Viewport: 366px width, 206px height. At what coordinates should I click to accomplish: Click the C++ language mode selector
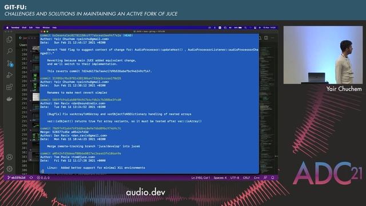[x=257, y=178]
